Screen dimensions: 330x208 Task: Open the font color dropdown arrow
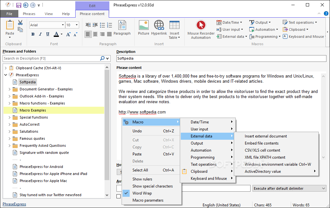tap(61, 34)
